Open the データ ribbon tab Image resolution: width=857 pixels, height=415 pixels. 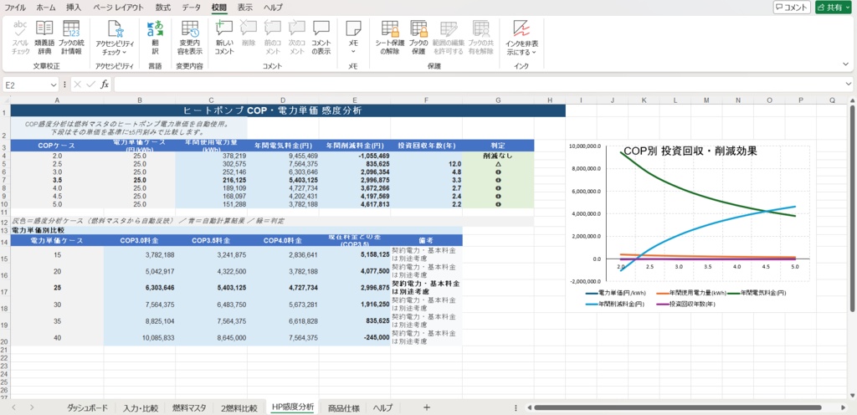(192, 8)
